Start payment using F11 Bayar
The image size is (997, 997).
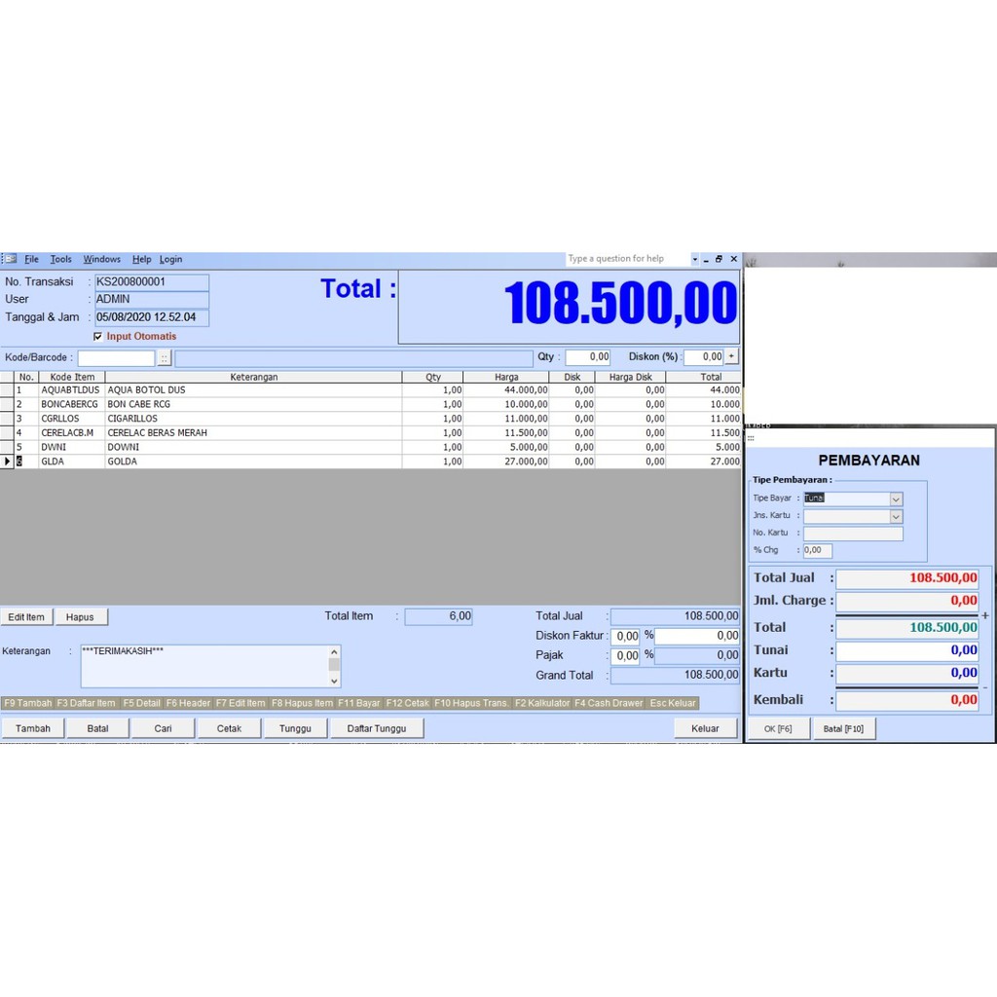357,702
